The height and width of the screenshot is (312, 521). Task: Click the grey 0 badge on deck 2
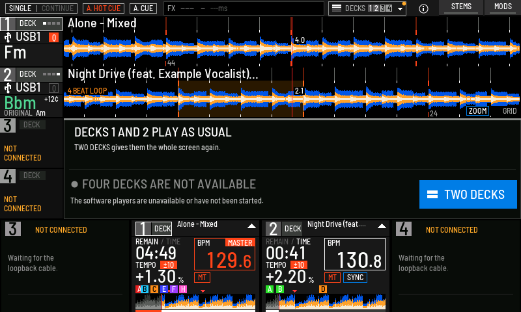[54, 88]
